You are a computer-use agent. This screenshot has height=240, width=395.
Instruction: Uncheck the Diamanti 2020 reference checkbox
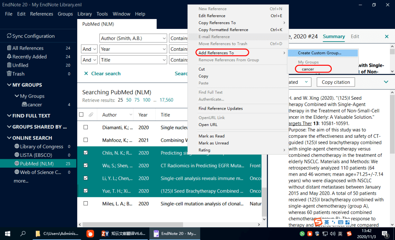tap(86, 127)
